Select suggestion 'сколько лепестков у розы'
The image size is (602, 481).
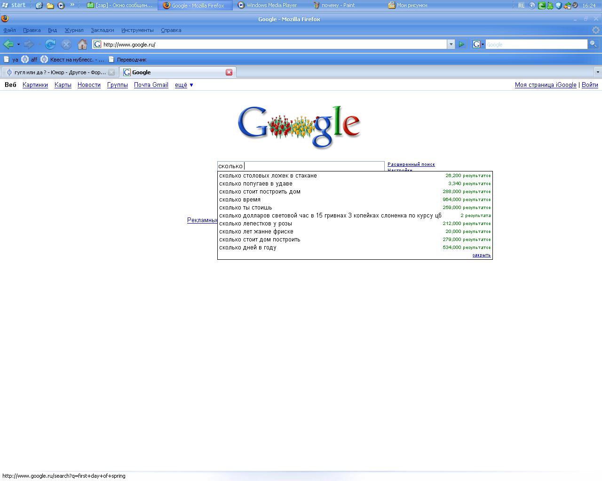(x=355, y=224)
